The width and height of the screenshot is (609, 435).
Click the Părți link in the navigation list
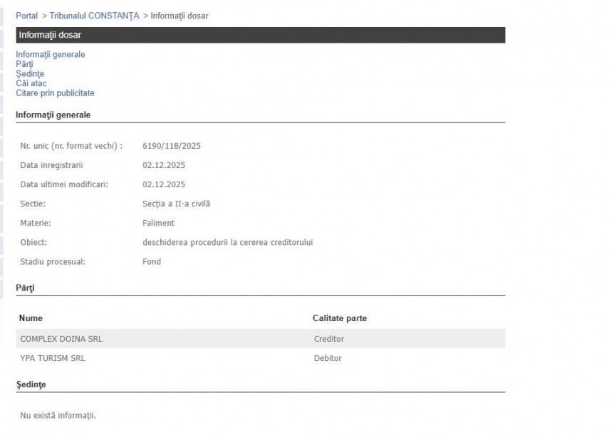pos(24,64)
